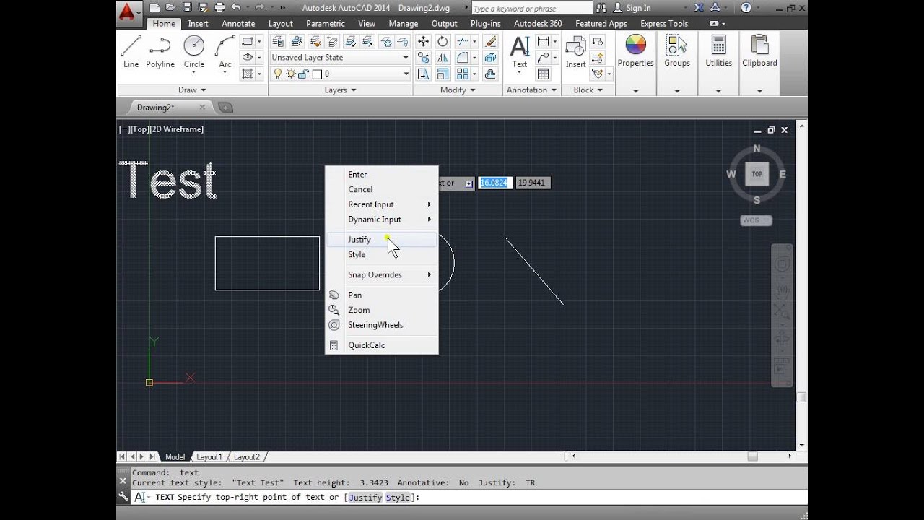Image resolution: width=924 pixels, height=520 pixels.
Task: Click the Save icon in quick access toolbar
Action: [187, 8]
